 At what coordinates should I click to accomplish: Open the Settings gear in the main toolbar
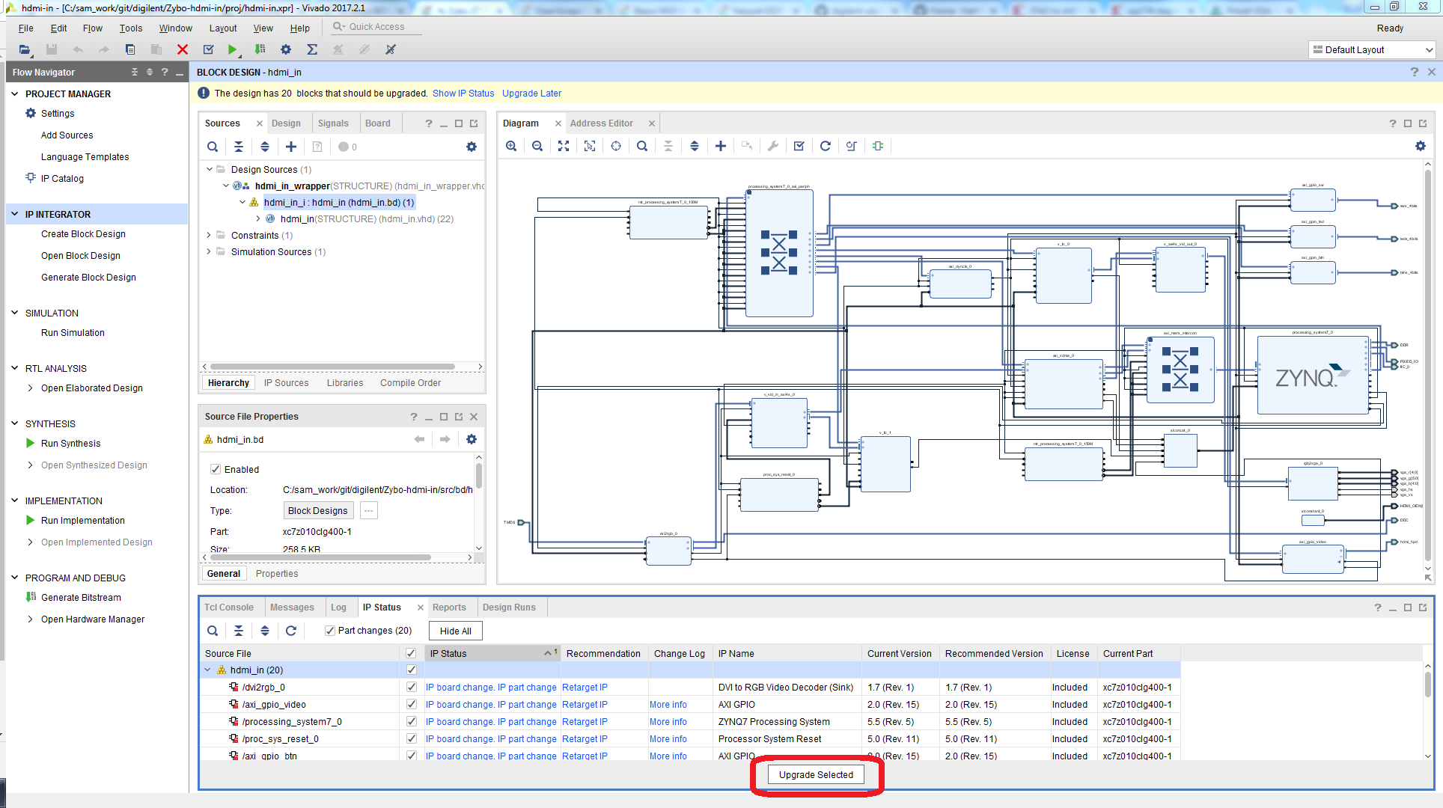point(286,49)
